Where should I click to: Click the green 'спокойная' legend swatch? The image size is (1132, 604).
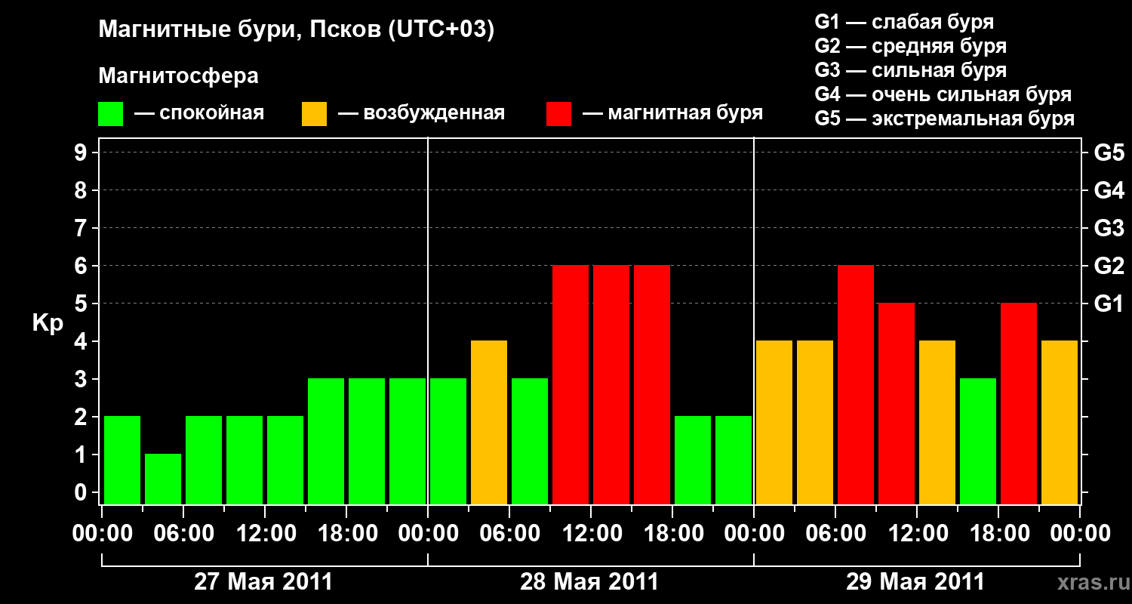point(110,113)
